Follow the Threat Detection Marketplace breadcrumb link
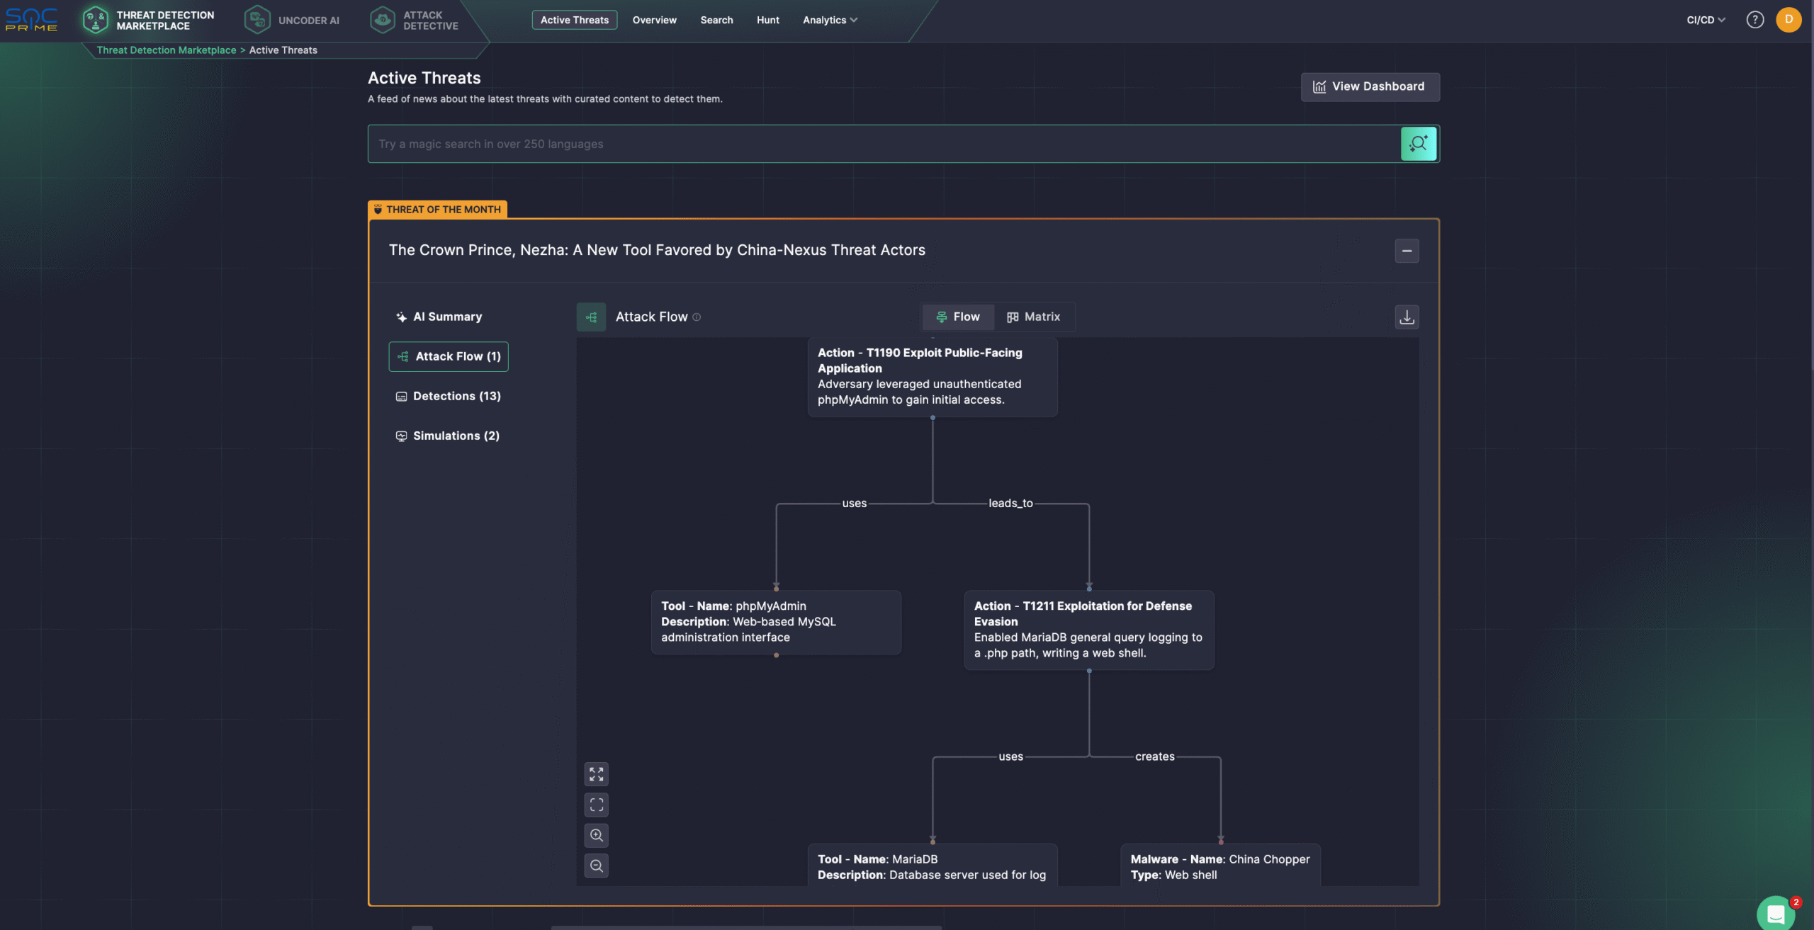1814x930 pixels. pos(167,50)
